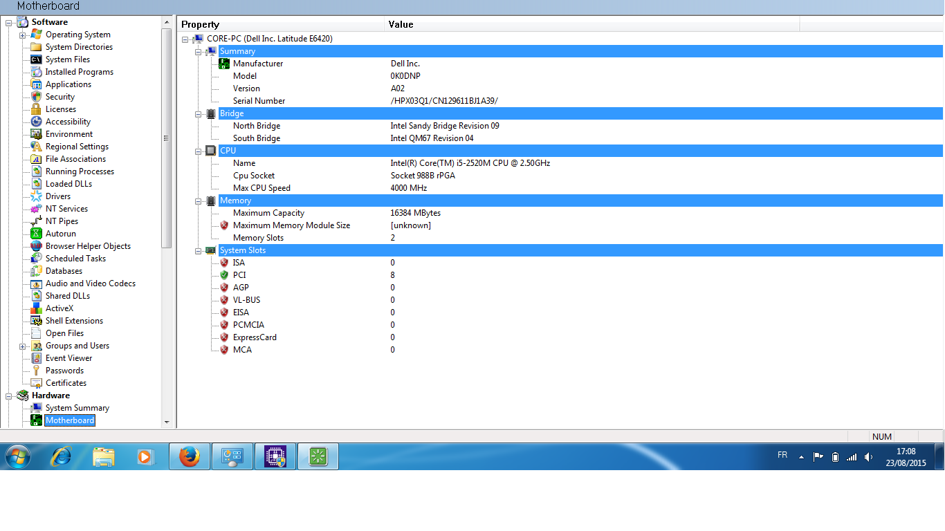Collapse the Memory section

[x=198, y=201]
